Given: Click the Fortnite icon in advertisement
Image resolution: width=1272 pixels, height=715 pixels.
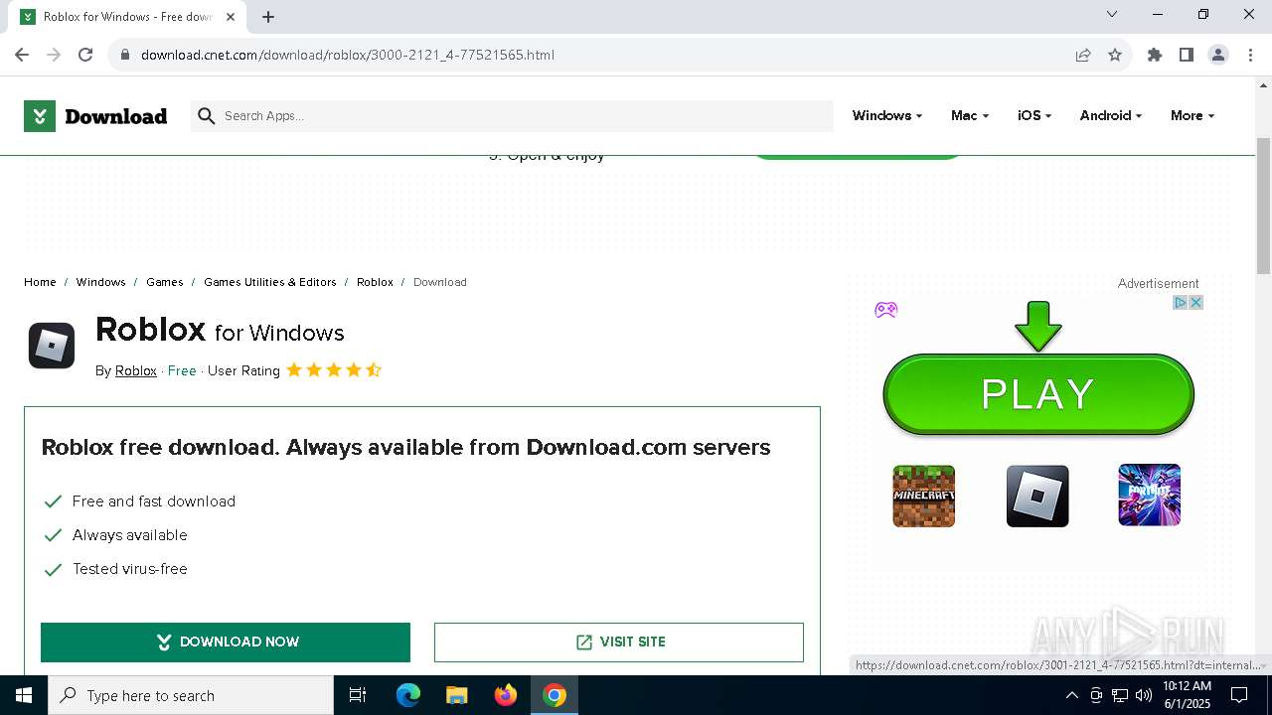Looking at the screenshot, I should (1150, 495).
